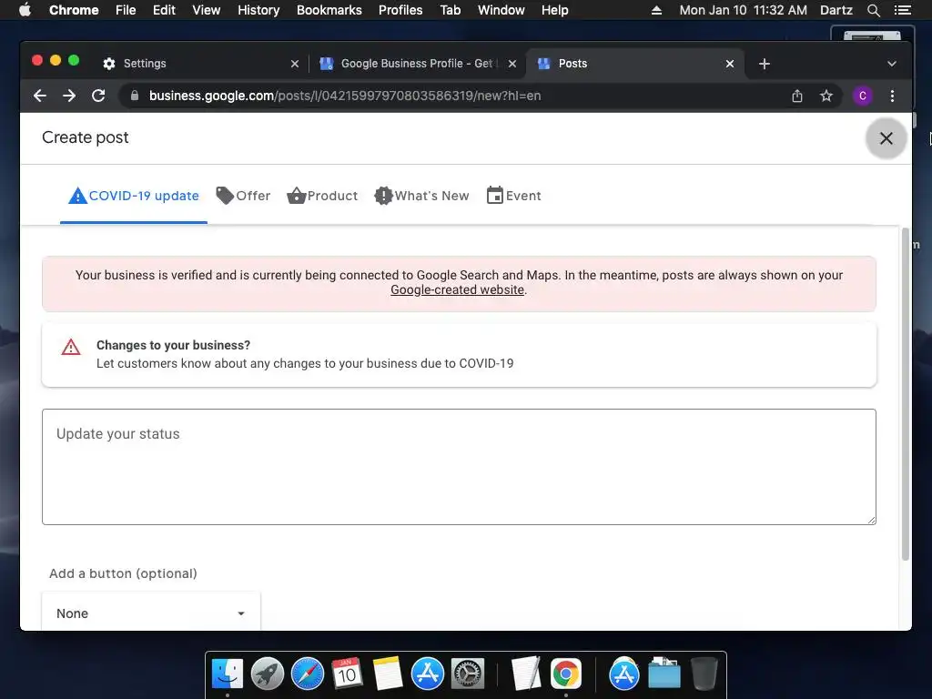The image size is (932, 699).
Task: Open the Google-created website link
Action: (457, 290)
